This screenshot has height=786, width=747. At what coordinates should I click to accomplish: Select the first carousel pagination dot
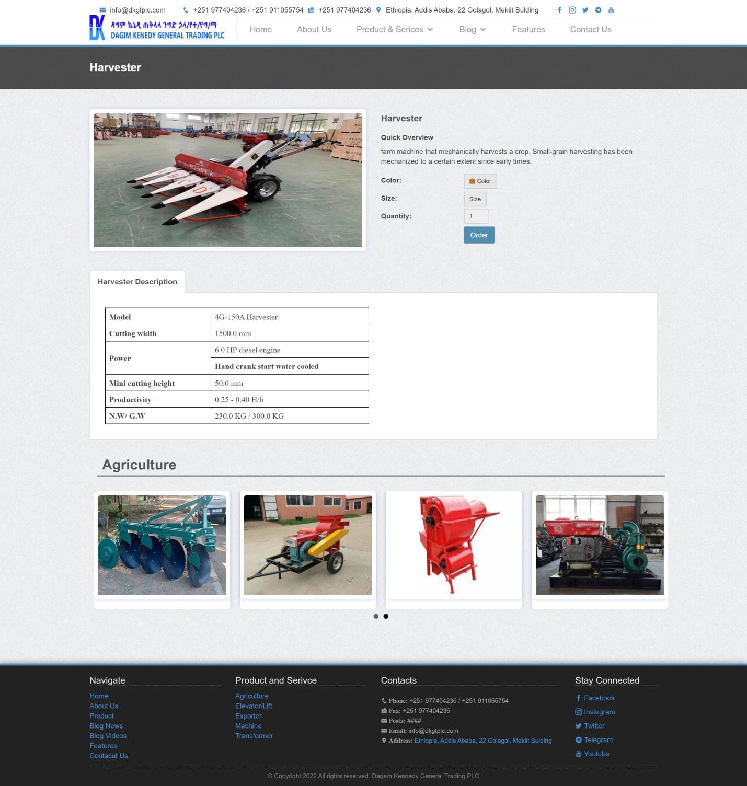pos(376,616)
